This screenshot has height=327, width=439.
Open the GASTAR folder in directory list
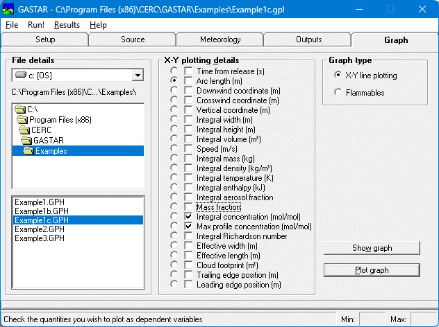click(x=48, y=141)
